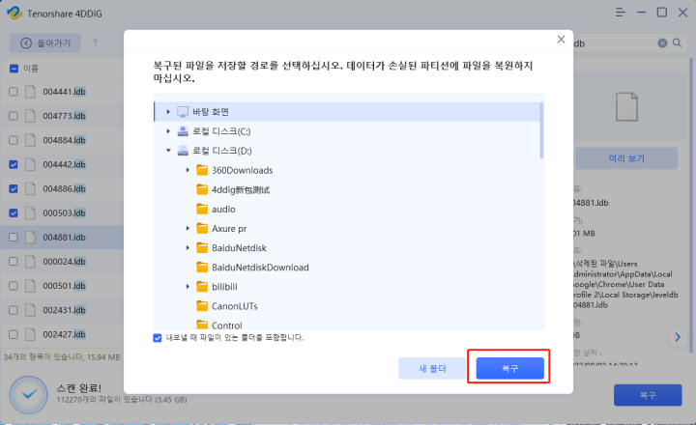Close the save path dialog
The width and height of the screenshot is (696, 425).
tap(561, 40)
